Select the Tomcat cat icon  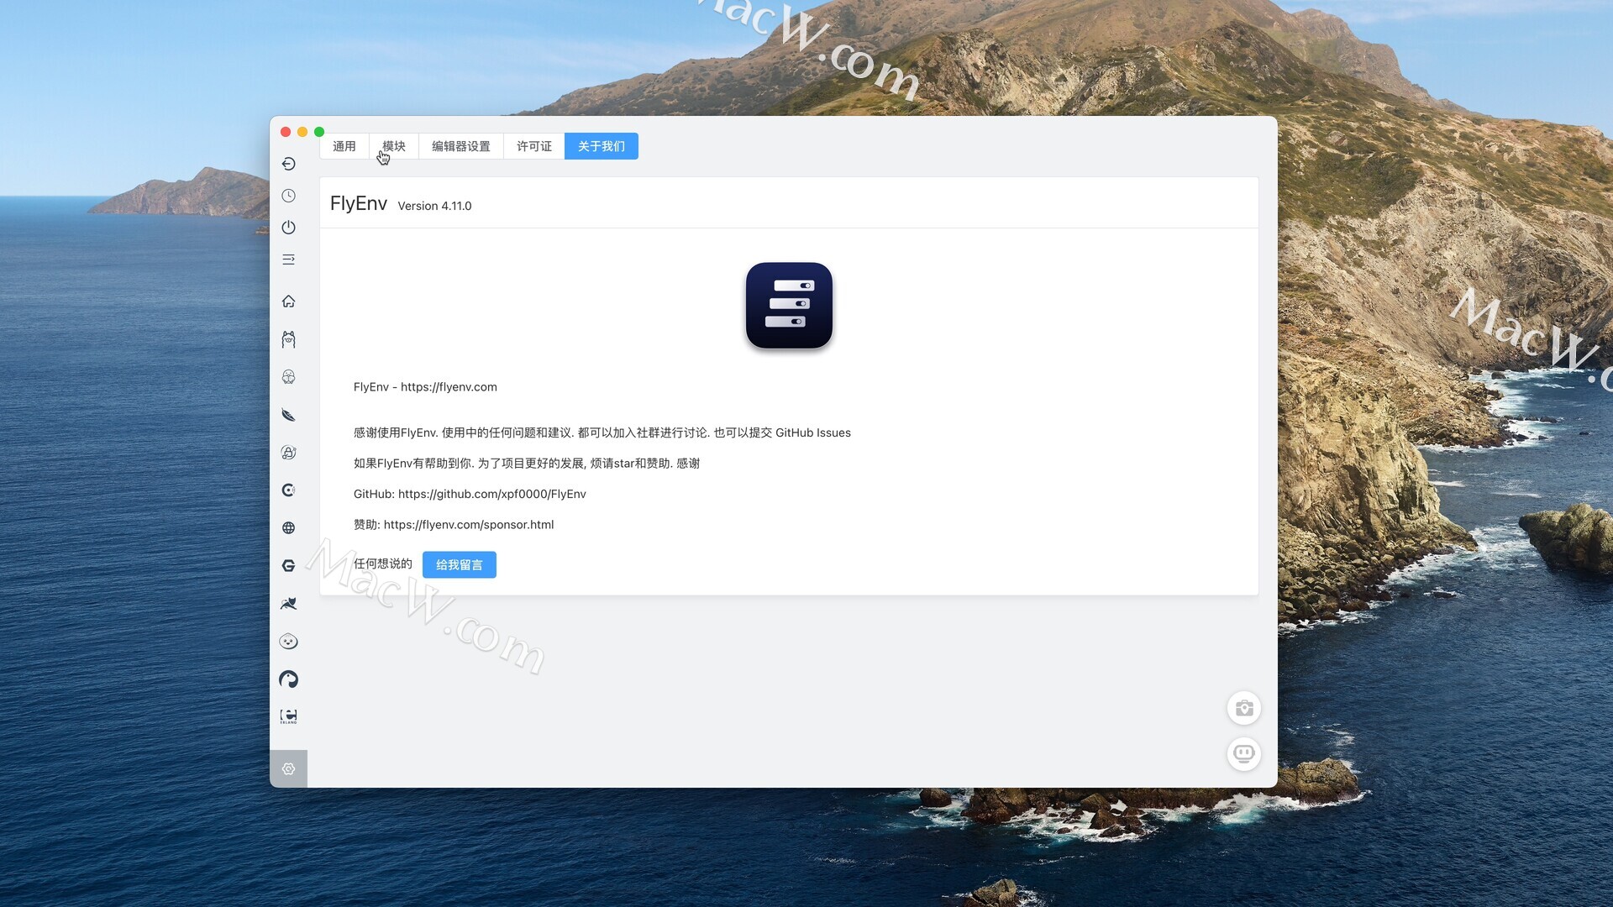click(288, 604)
